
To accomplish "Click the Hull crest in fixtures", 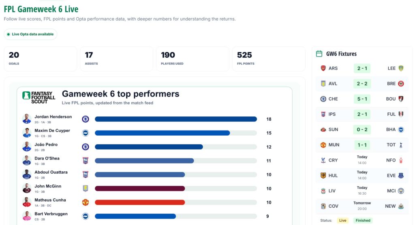I will pos(323,175).
